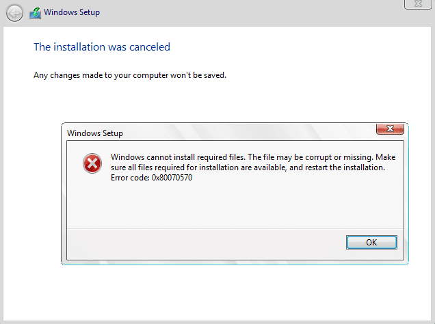This screenshot has height=324, width=435.
Task: Click the "Error code:" label text
Action: (x=130, y=178)
